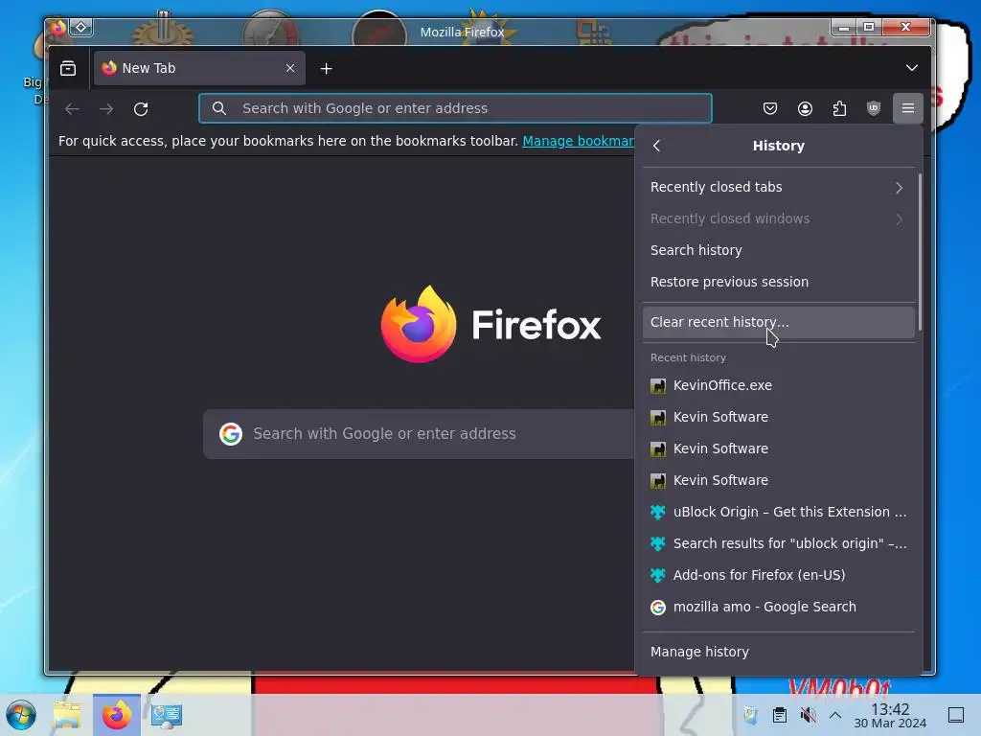
Task: Open file manager from the taskbar
Action: [67, 715]
